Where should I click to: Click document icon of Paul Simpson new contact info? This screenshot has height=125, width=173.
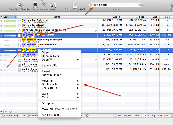(x=19, y=36)
